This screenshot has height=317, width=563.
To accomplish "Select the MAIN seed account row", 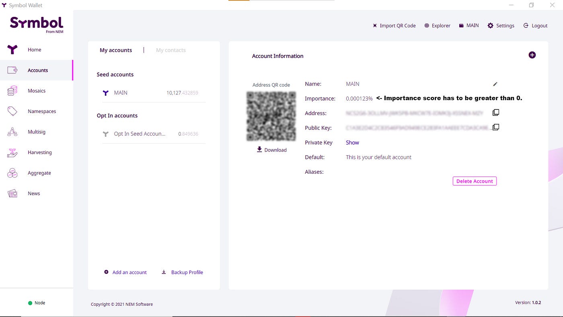I will 154,93.
